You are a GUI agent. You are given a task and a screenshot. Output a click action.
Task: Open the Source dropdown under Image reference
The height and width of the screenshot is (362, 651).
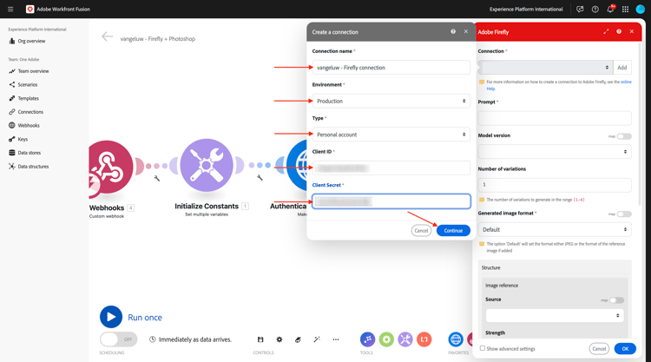tap(555, 315)
